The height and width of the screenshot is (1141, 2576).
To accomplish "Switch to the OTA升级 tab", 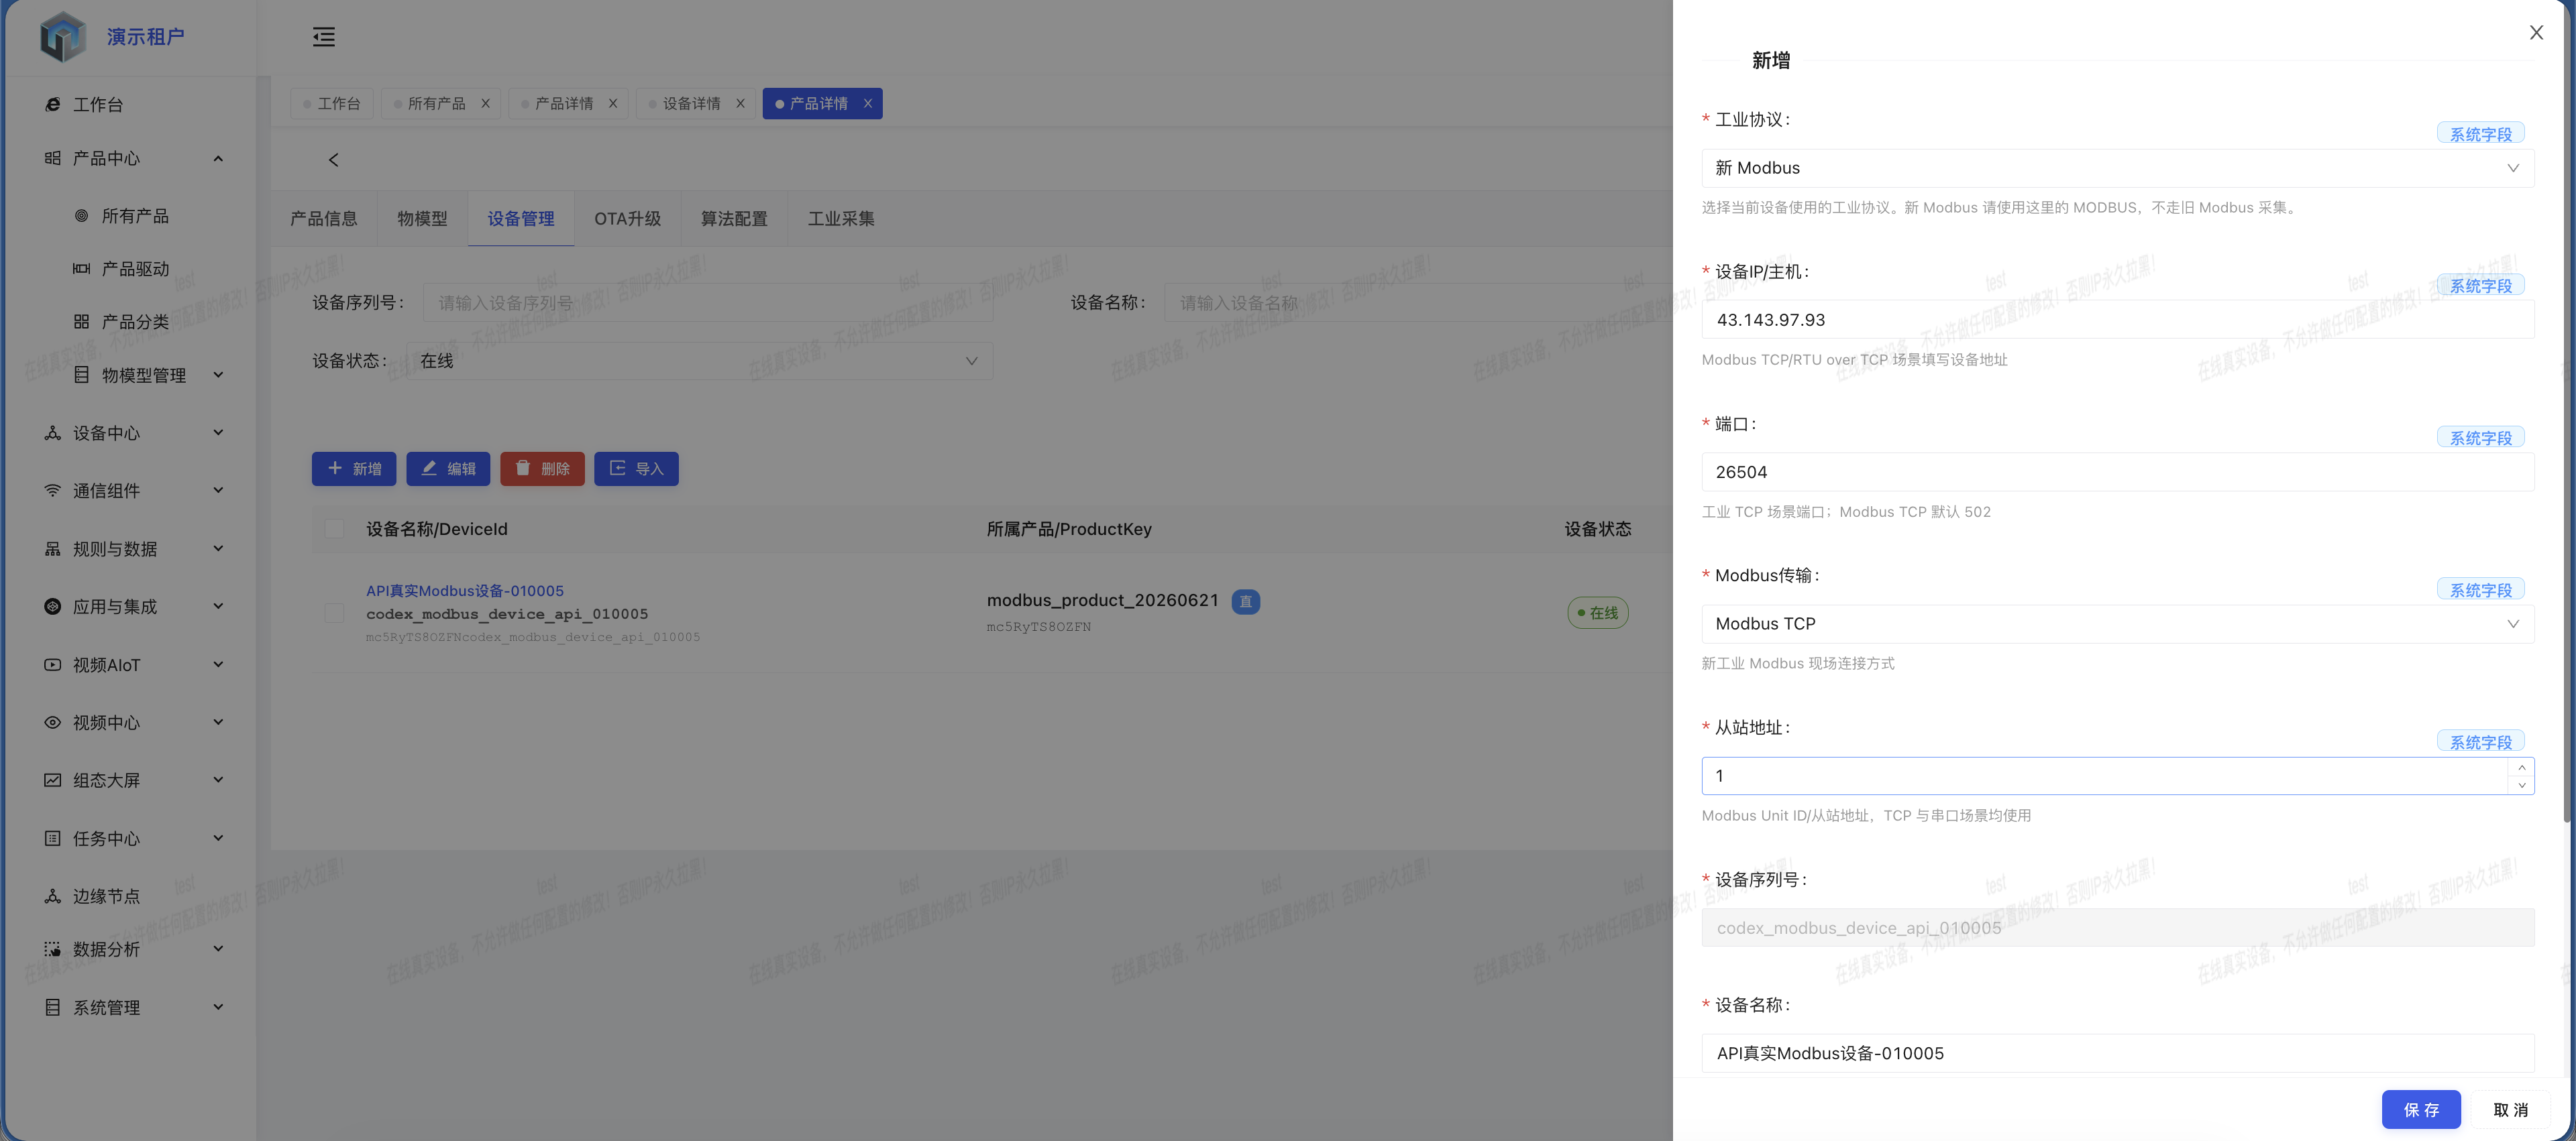I will 627,219.
